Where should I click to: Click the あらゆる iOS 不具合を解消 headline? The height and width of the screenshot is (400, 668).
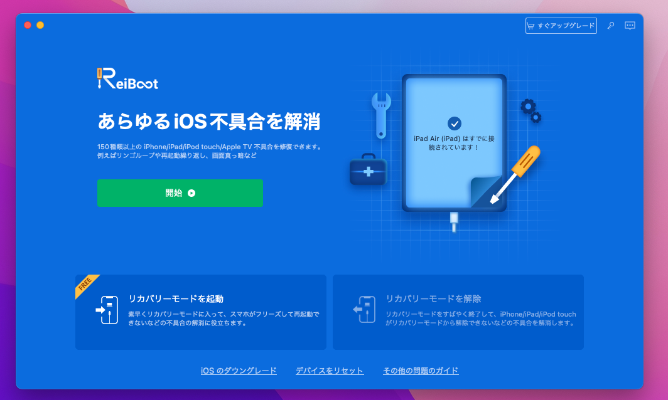(208, 121)
